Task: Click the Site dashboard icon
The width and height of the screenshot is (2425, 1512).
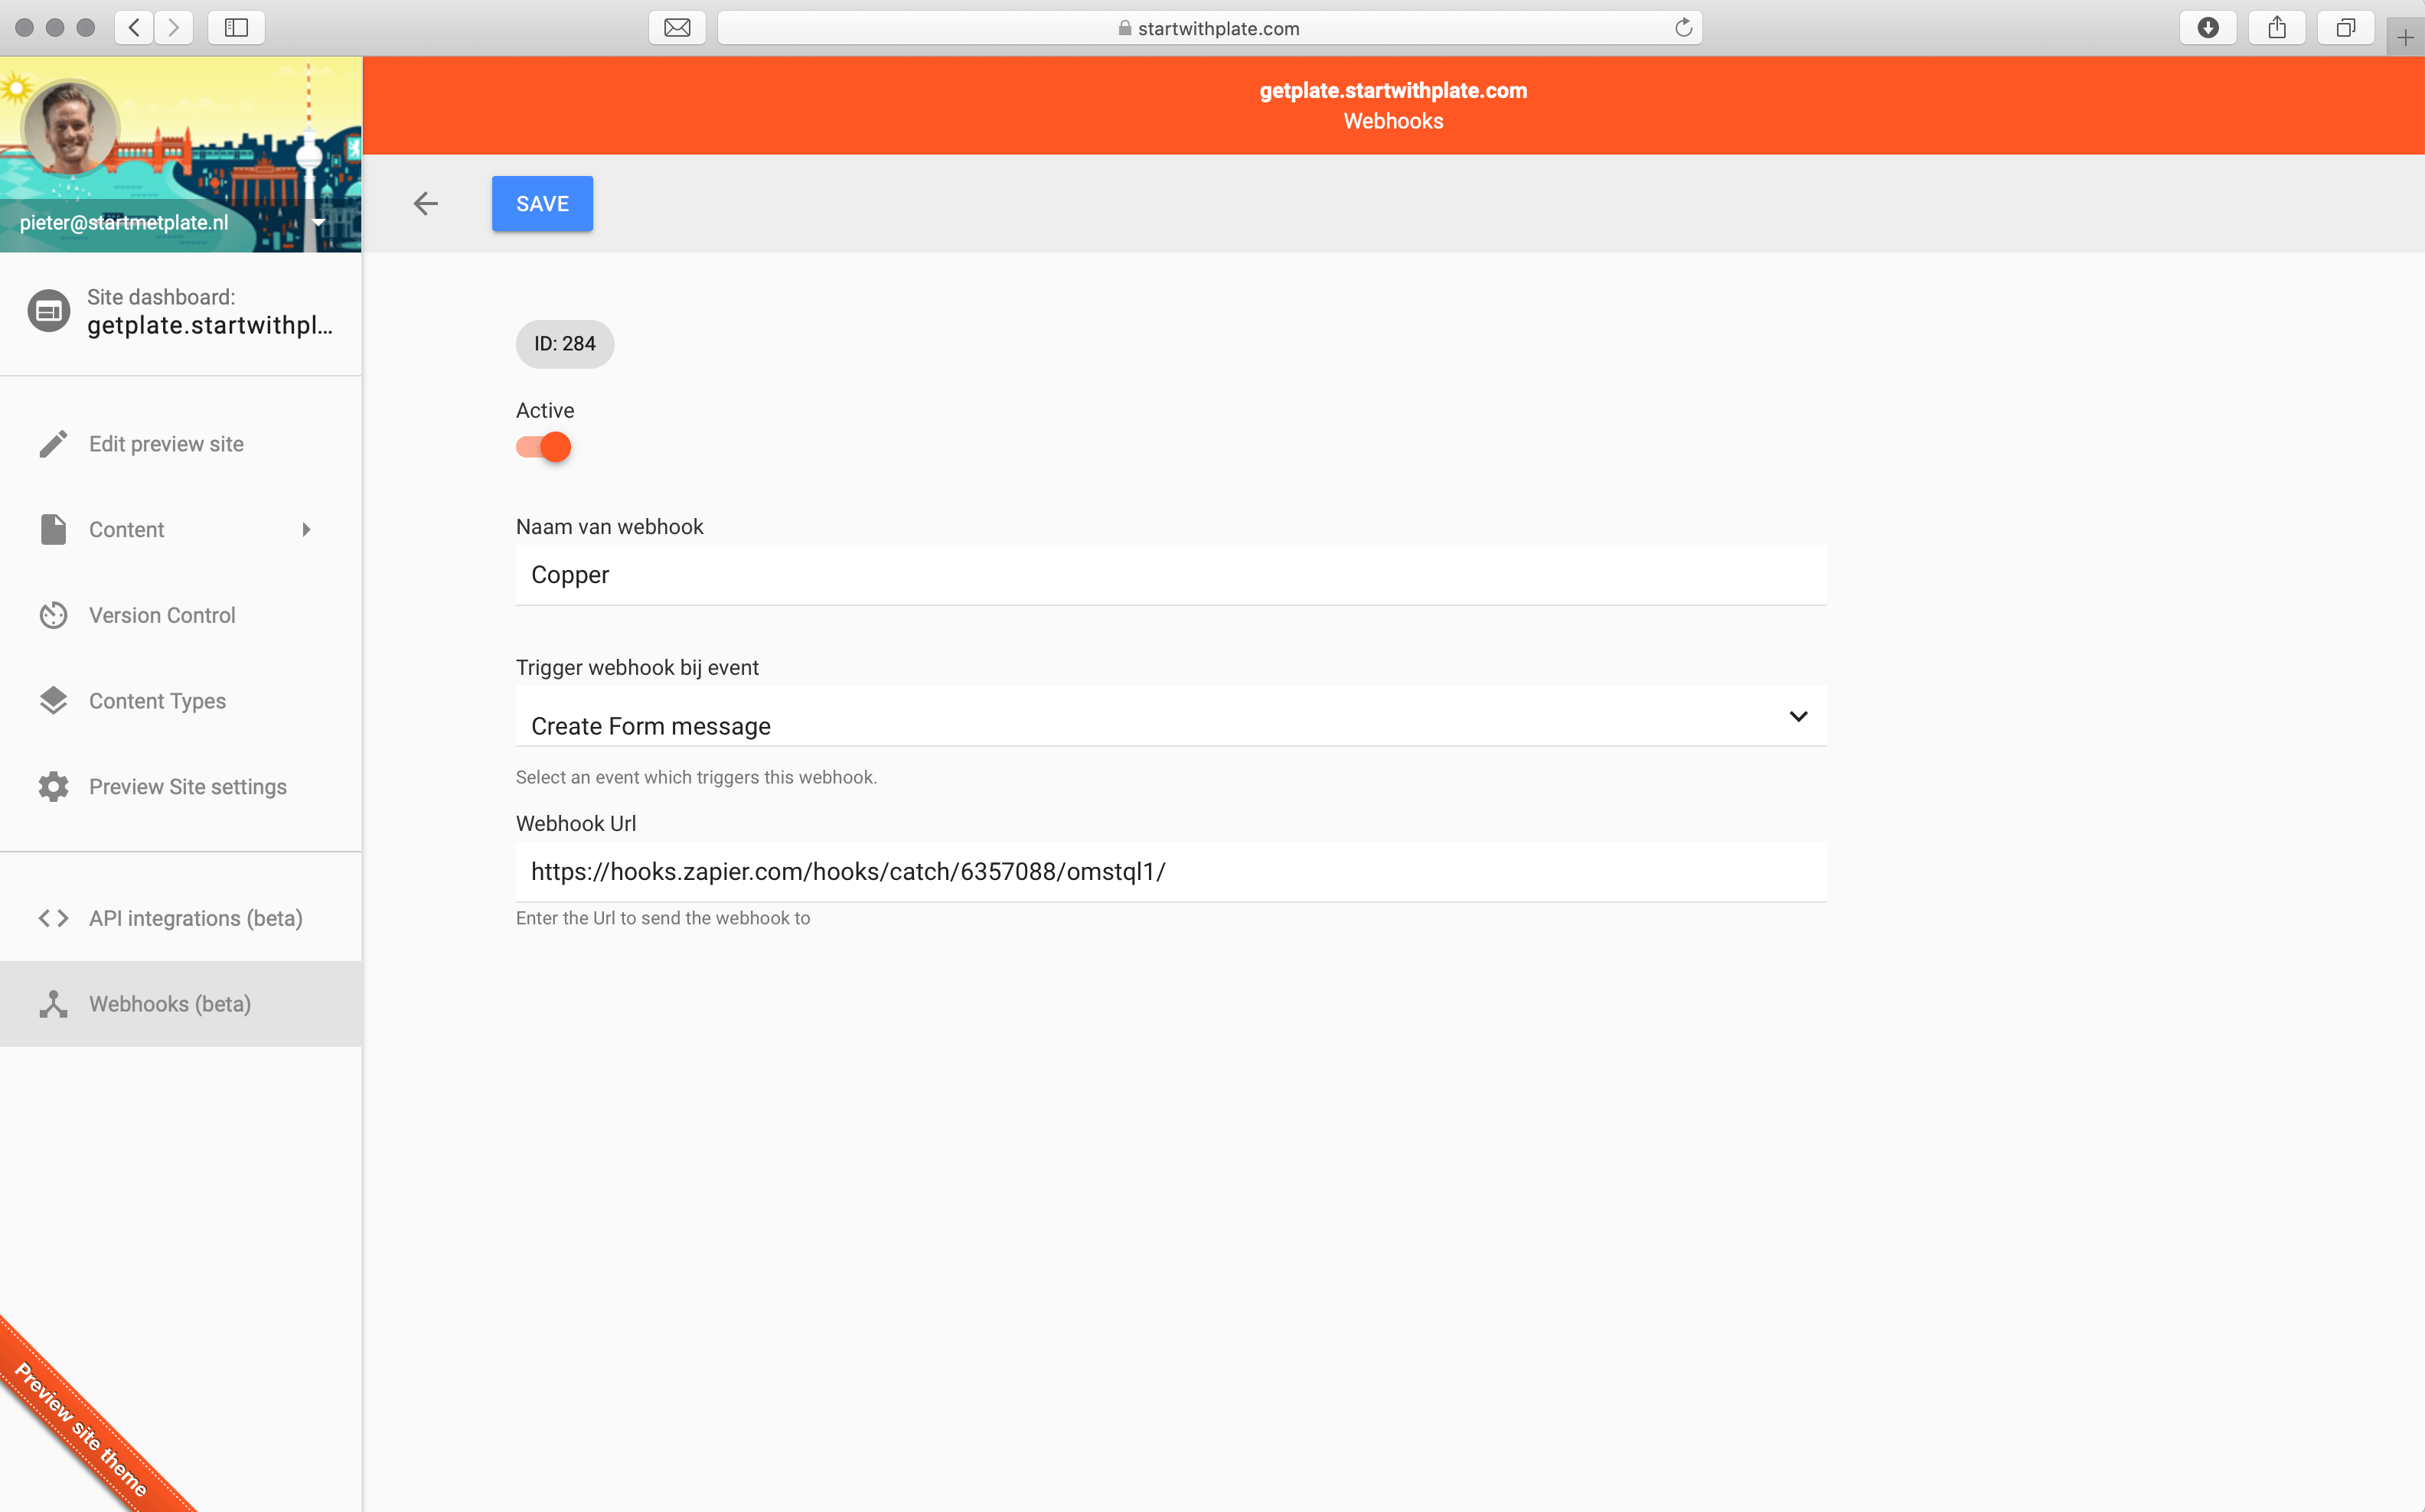Action: point(48,311)
